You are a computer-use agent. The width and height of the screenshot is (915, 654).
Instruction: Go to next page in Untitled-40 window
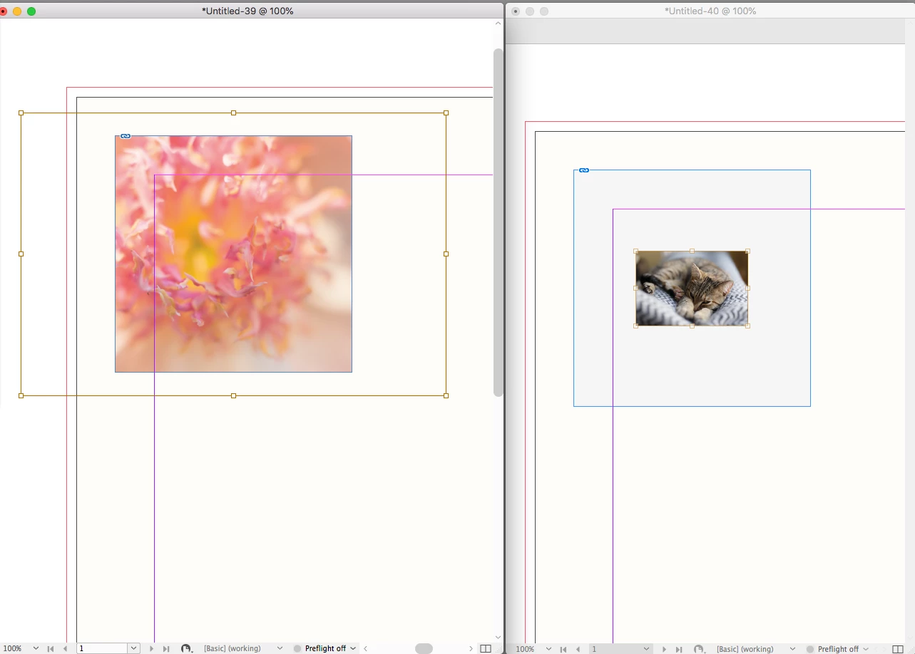(x=664, y=649)
